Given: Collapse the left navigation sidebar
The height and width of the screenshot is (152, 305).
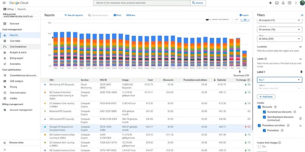Looking at the screenshot, I should 5,150.
